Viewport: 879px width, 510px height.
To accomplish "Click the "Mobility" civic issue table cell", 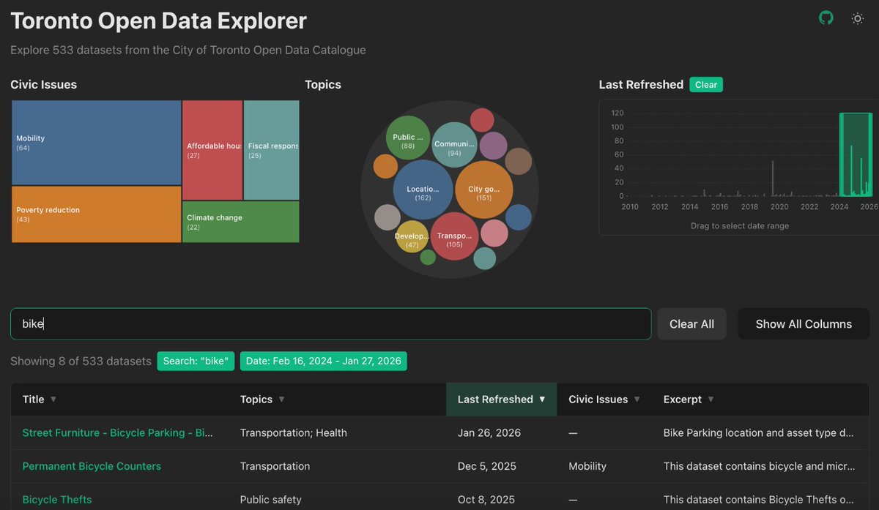I will coord(587,466).
